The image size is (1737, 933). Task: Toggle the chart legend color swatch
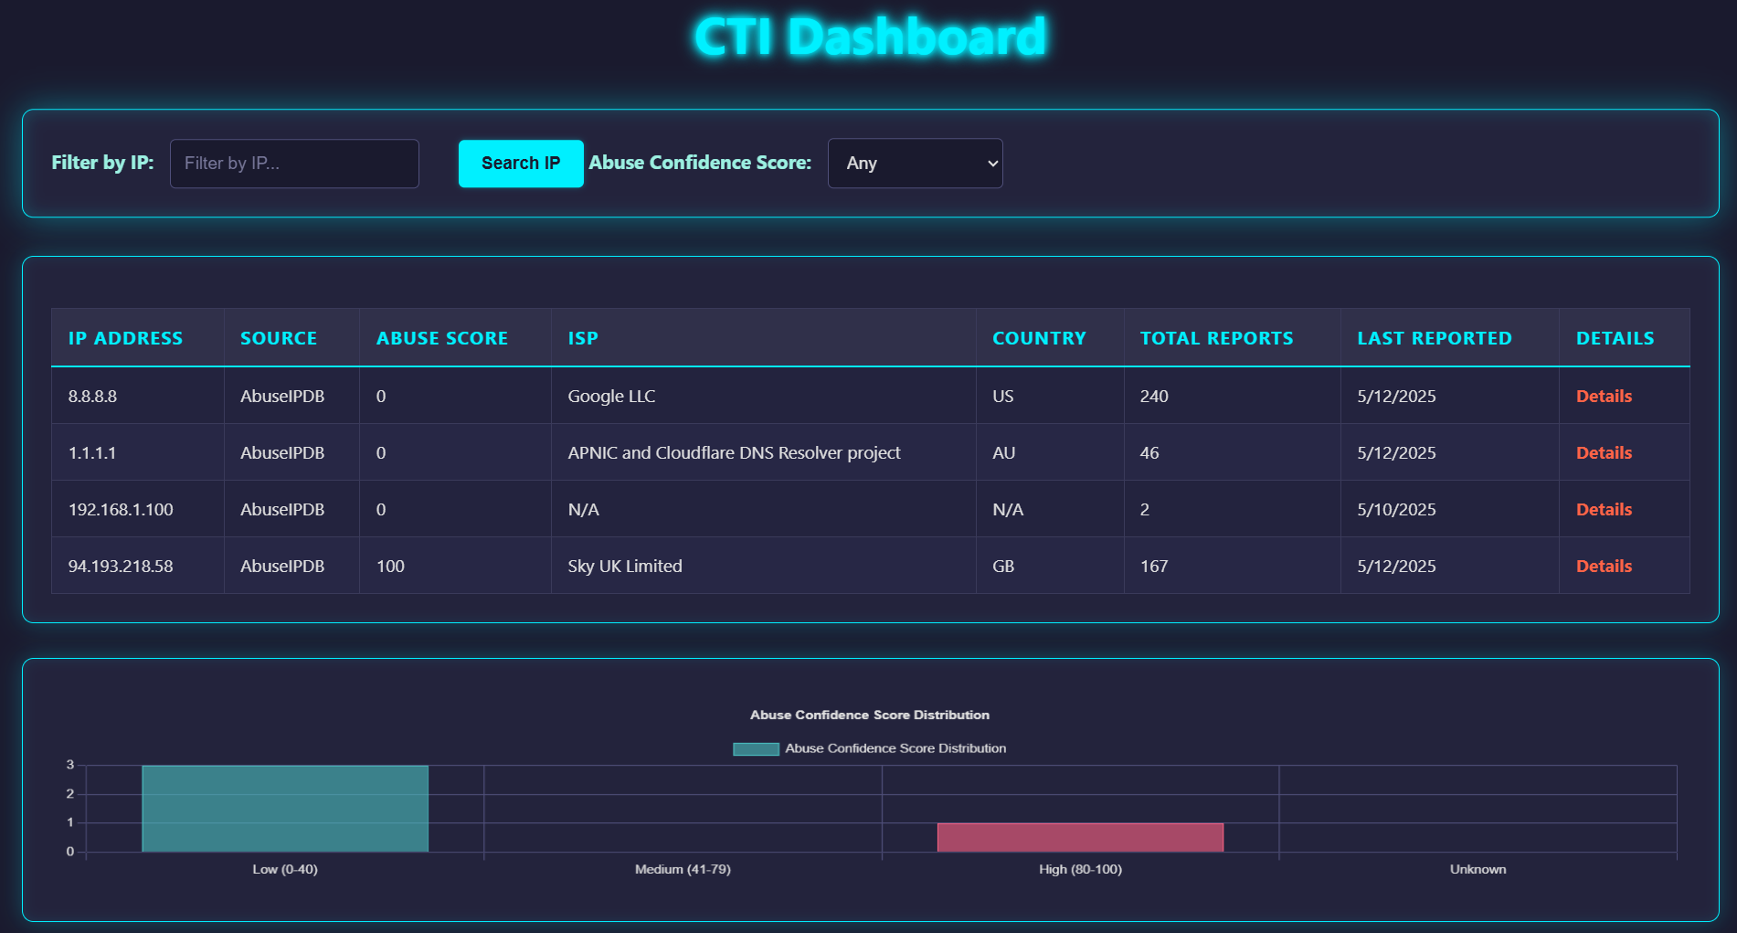756,748
